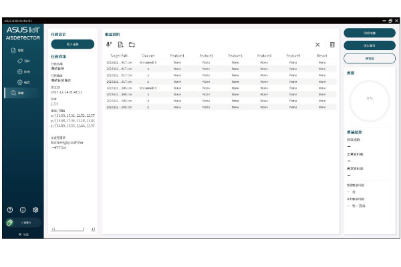Click right arrow of task panel horizontal scrollbar

(x=93, y=229)
